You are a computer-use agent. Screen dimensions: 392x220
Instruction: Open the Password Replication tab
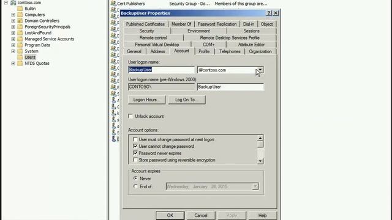(x=217, y=24)
